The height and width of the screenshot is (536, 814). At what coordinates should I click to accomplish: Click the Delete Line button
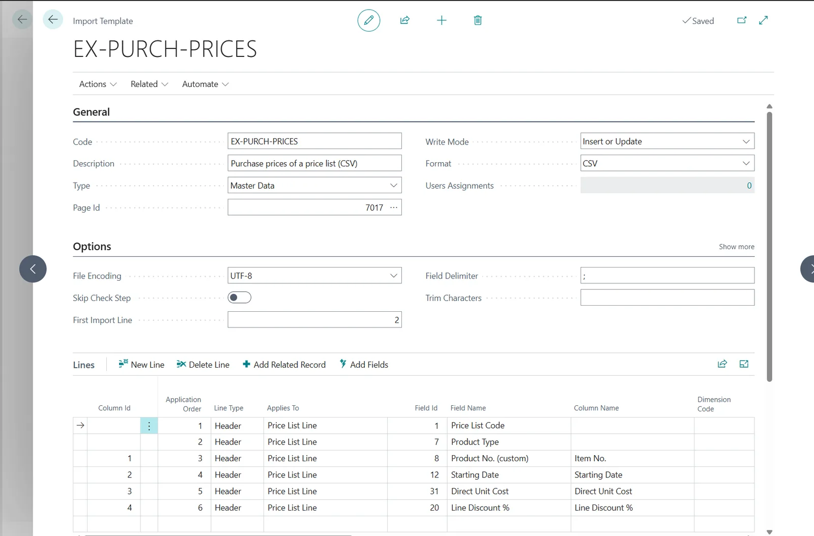pos(203,365)
